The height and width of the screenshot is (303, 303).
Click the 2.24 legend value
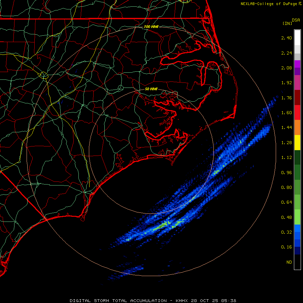click(287, 53)
